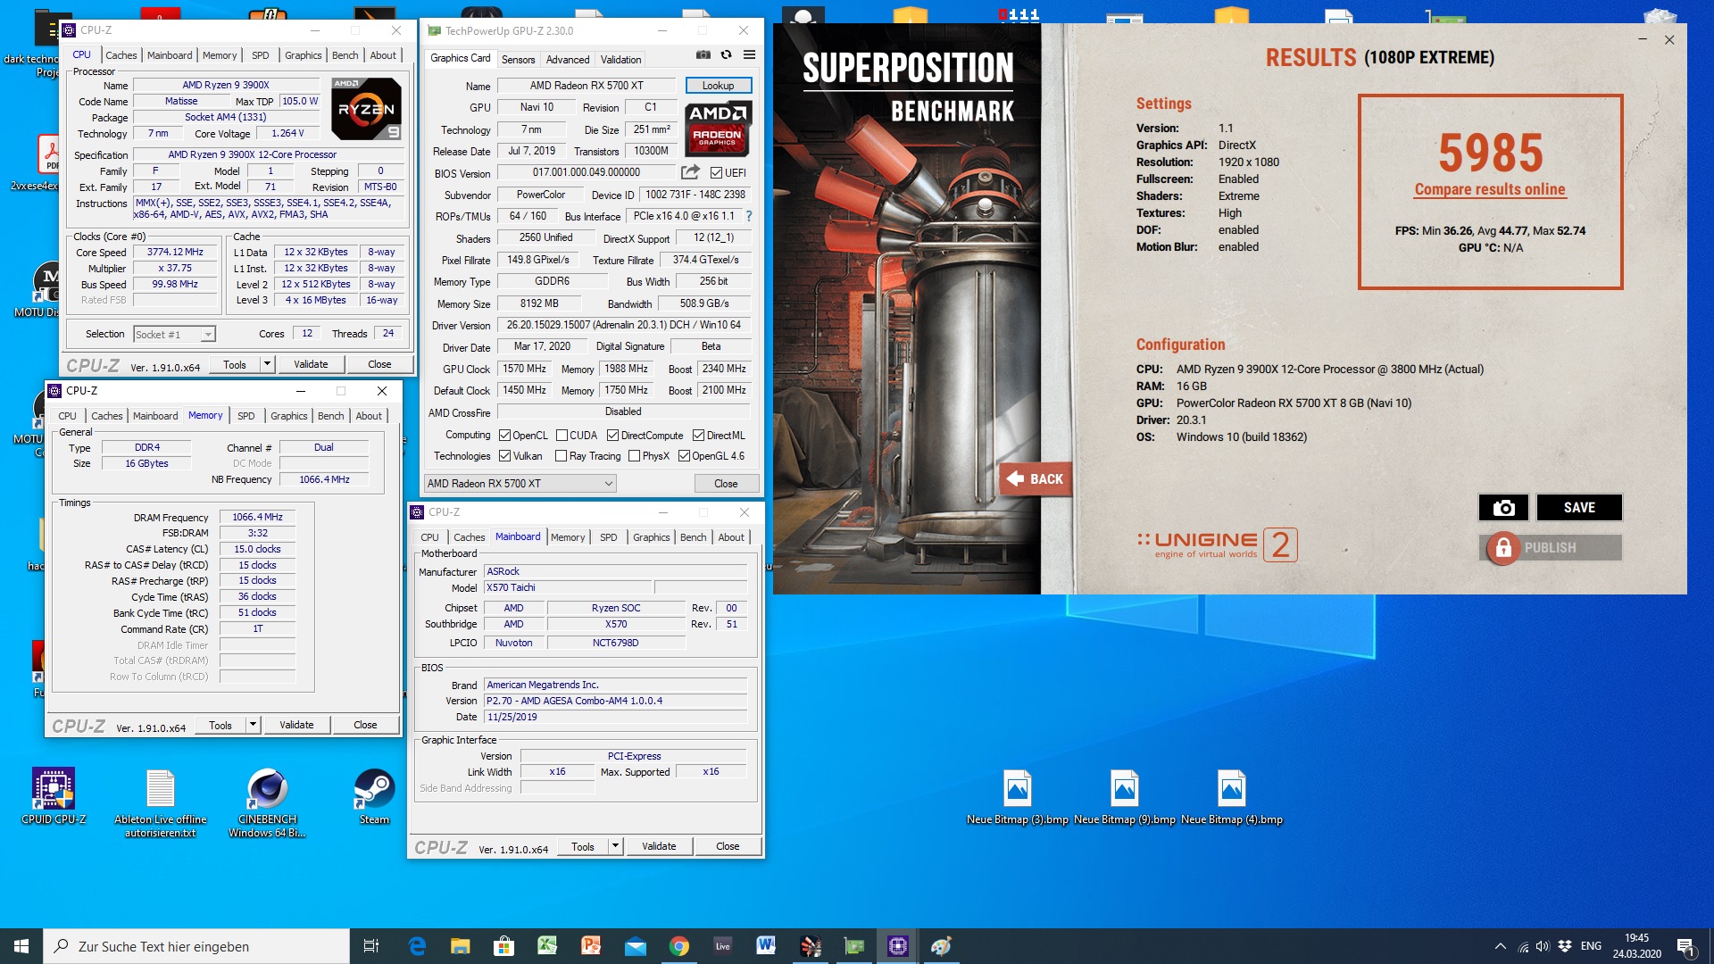Viewport: 1714px width, 964px height.
Task: Open Validation tab in GPU-Z
Action: [620, 60]
